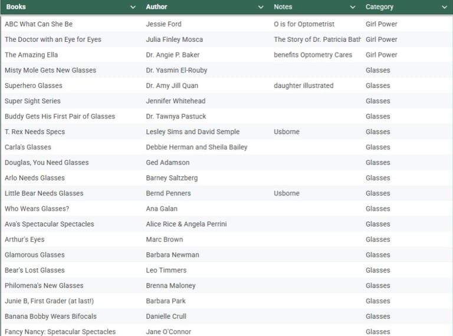The image size is (453, 336).
Task: Select the note 'daughter illustrated'
Action: pos(303,85)
